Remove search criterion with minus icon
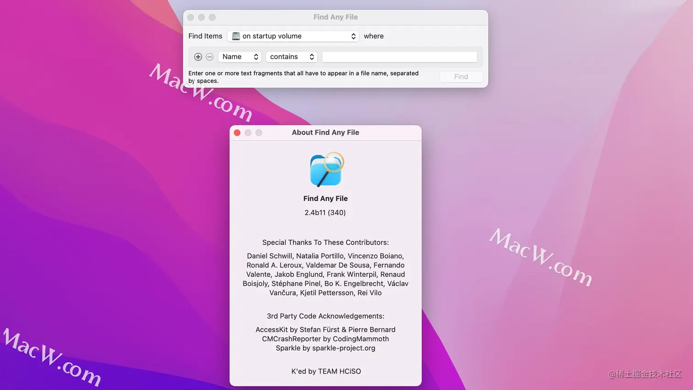 [x=209, y=57]
